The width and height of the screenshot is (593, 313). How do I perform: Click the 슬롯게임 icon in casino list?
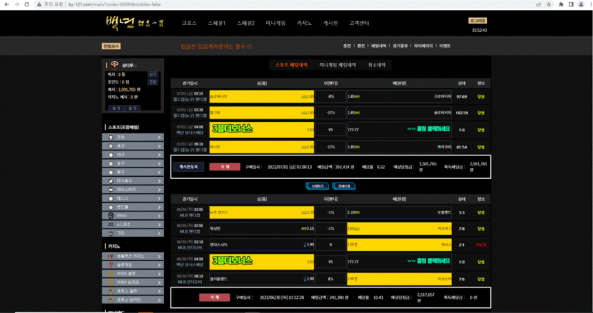click(x=110, y=264)
